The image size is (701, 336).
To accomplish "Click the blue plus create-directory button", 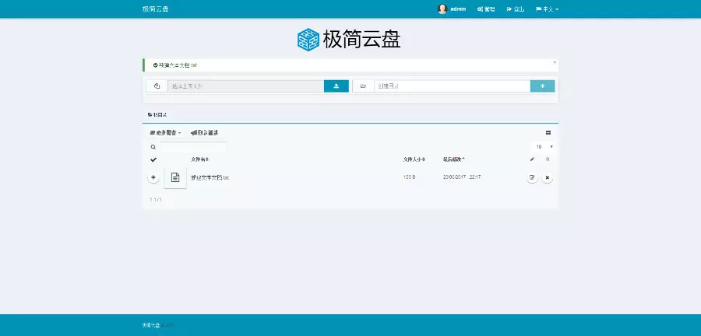I will click(542, 86).
